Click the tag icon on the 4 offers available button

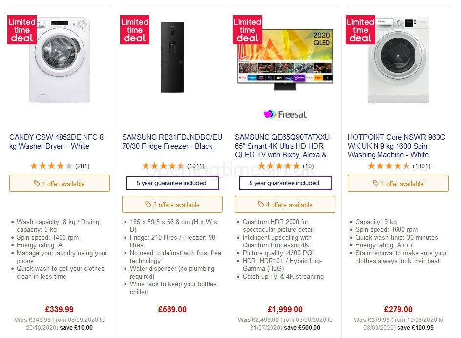click(261, 204)
